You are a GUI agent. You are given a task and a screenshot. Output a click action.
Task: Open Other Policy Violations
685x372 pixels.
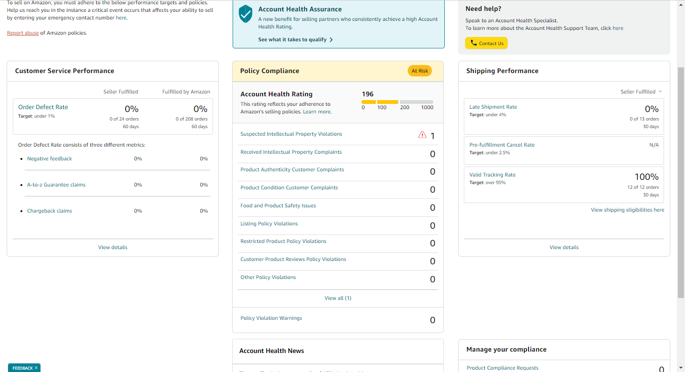(268, 277)
